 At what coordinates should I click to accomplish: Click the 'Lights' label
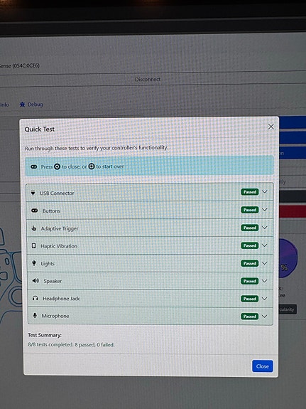48,264
